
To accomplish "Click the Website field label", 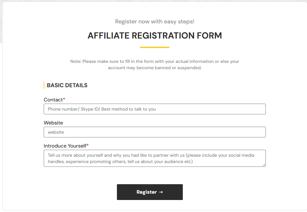I will (53, 123).
